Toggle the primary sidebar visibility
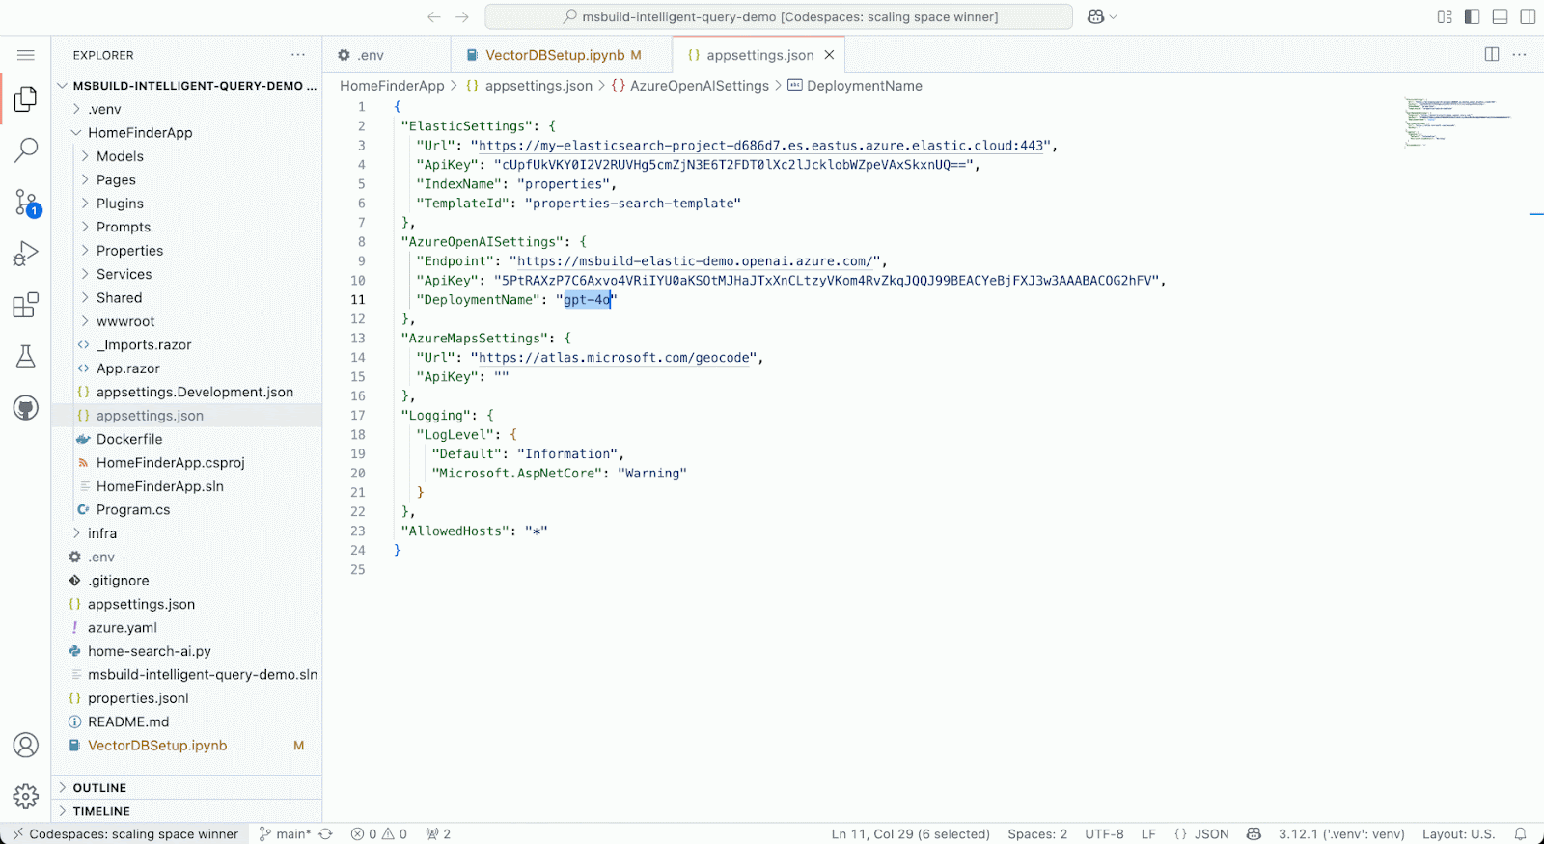The image size is (1544, 844). [x=1472, y=16]
